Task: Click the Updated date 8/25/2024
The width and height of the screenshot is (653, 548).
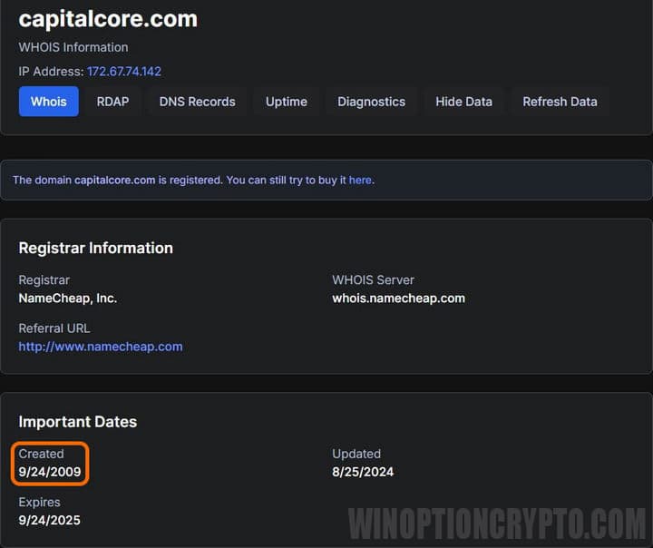Action: pos(363,472)
